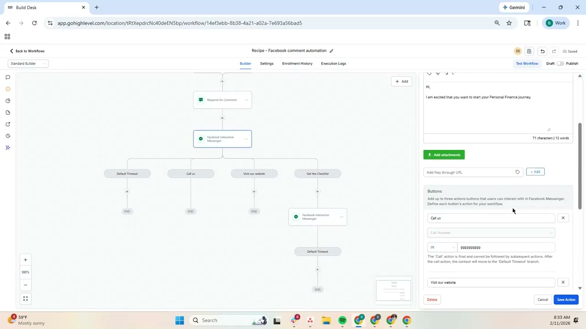Click the undo arrow in the header
This screenshot has width=586, height=329.
coord(543,51)
